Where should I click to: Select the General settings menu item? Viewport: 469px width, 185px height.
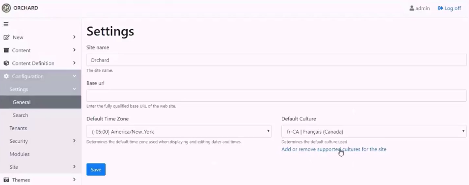tap(40, 102)
